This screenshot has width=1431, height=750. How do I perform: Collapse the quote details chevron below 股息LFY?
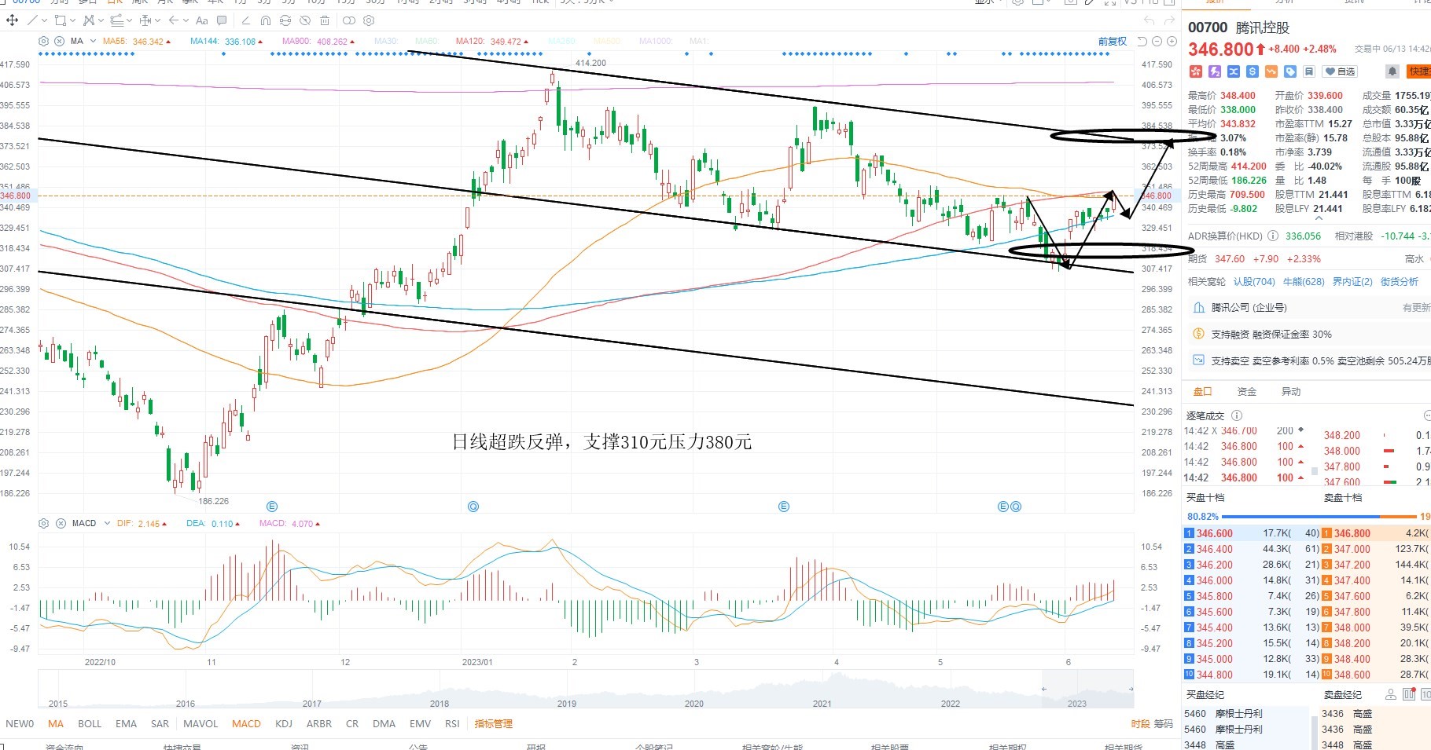[1319, 219]
